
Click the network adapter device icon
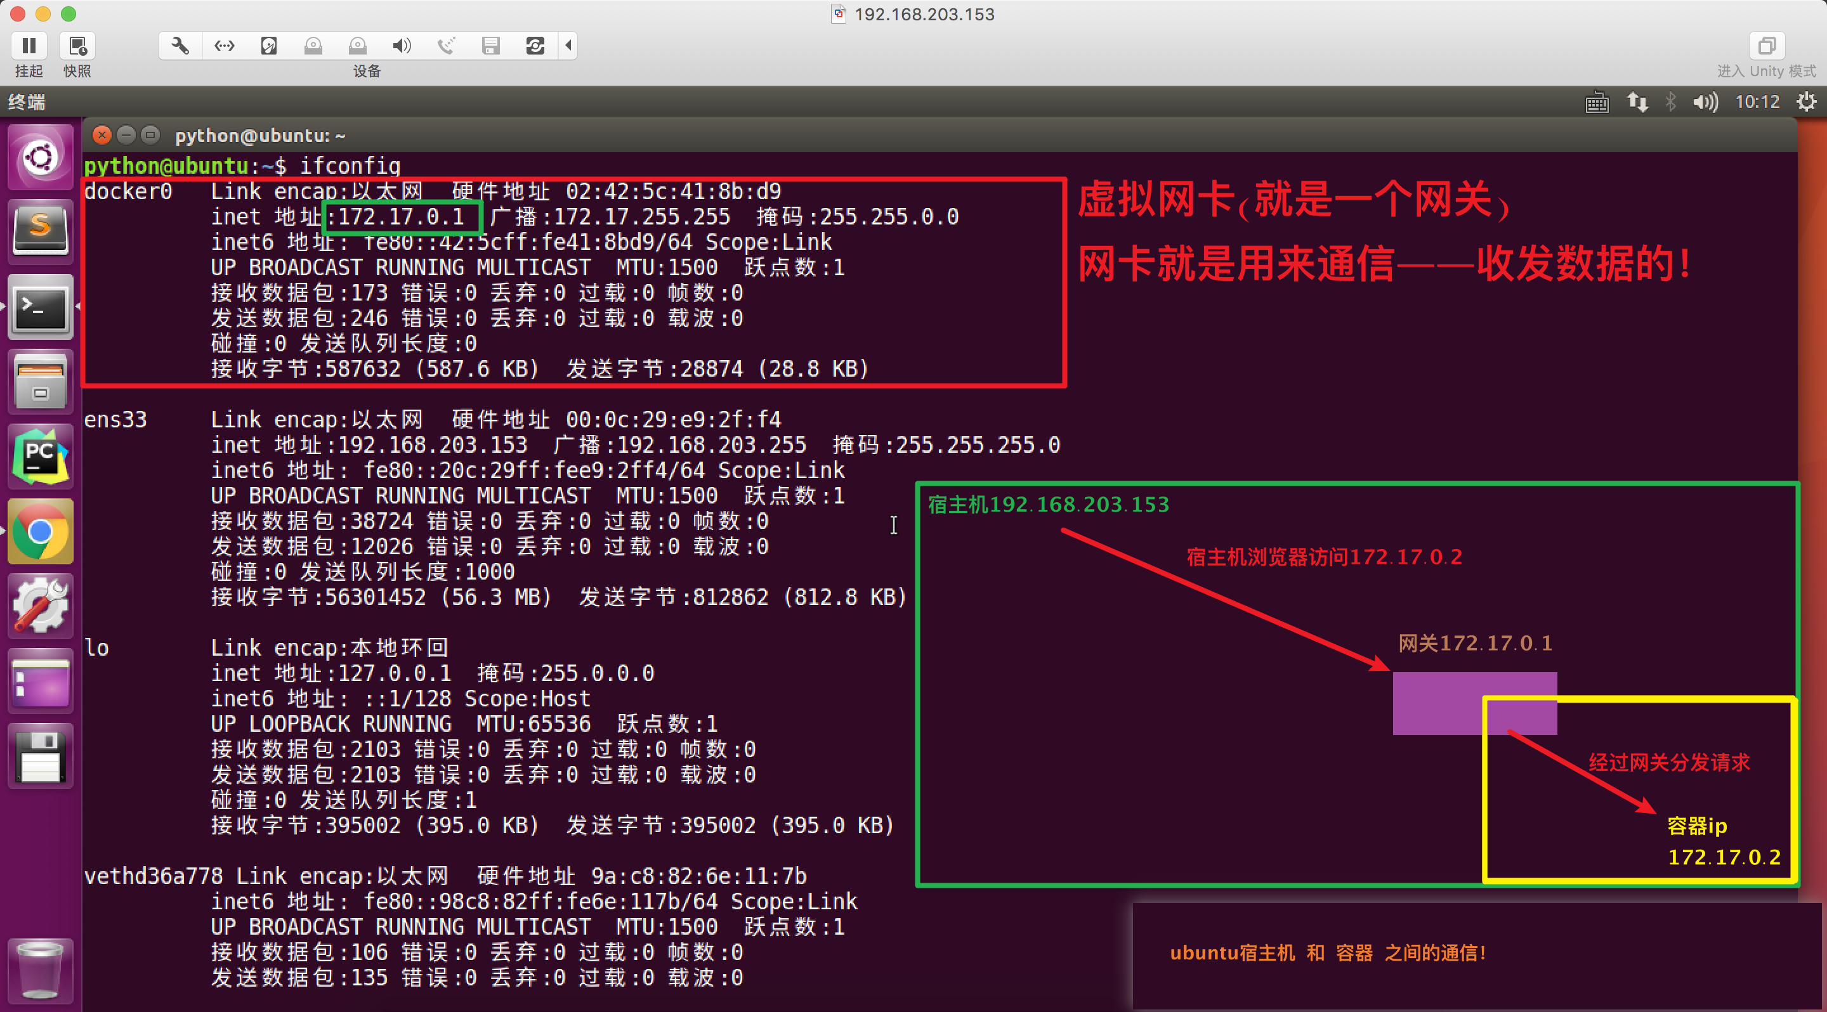(224, 46)
